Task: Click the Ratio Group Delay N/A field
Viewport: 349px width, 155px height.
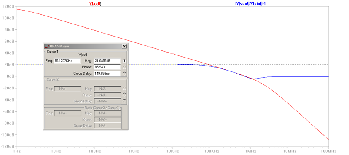Action: tap(107, 126)
